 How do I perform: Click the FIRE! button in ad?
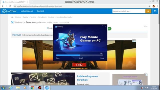click(x=79, y=65)
